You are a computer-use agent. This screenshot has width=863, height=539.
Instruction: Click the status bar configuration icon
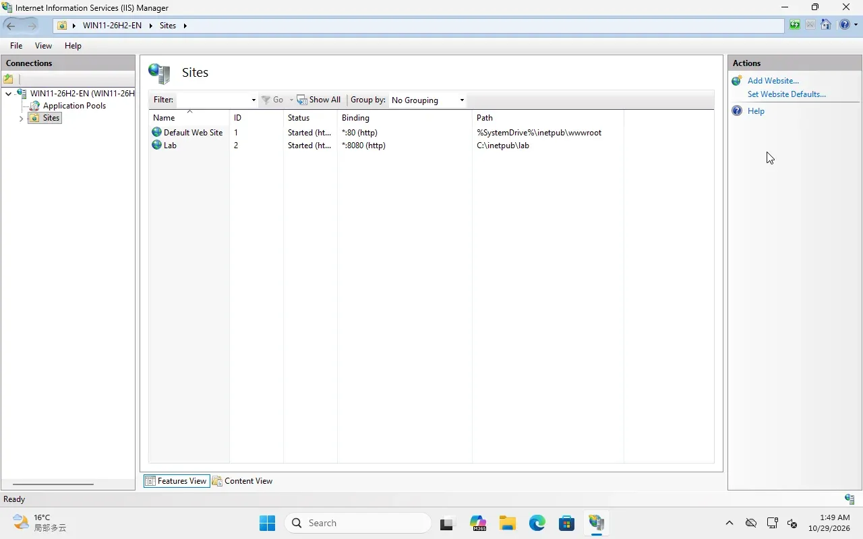[x=850, y=499]
